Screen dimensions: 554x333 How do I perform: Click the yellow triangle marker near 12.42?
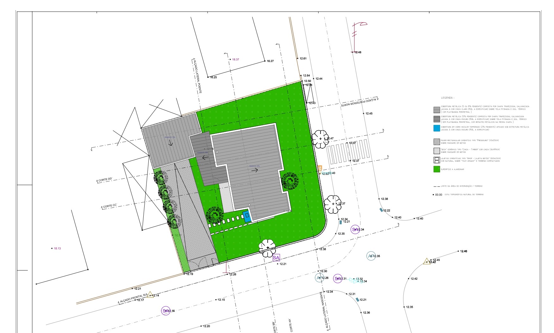427,261
